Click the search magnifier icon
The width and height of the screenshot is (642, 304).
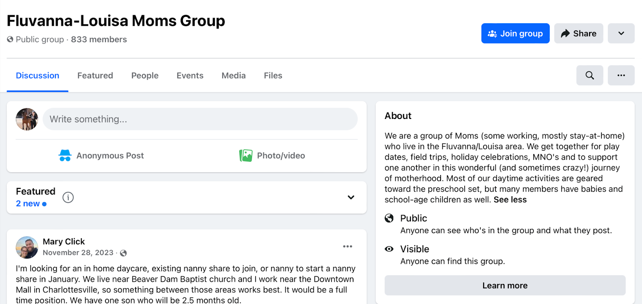pos(589,75)
